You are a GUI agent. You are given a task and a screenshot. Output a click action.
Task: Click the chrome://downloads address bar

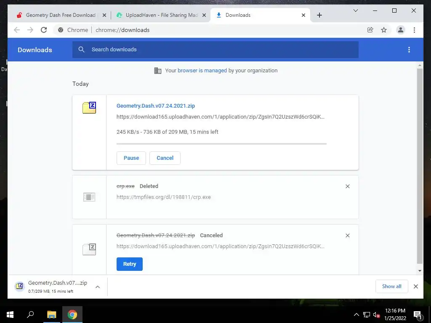tap(210, 30)
